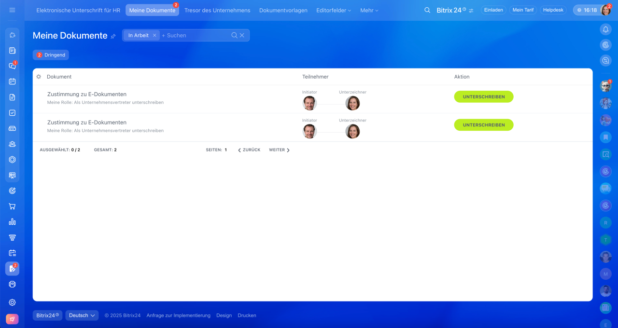Expand the Mehr dropdown menu
618x328 pixels.
pyautogui.click(x=369, y=10)
